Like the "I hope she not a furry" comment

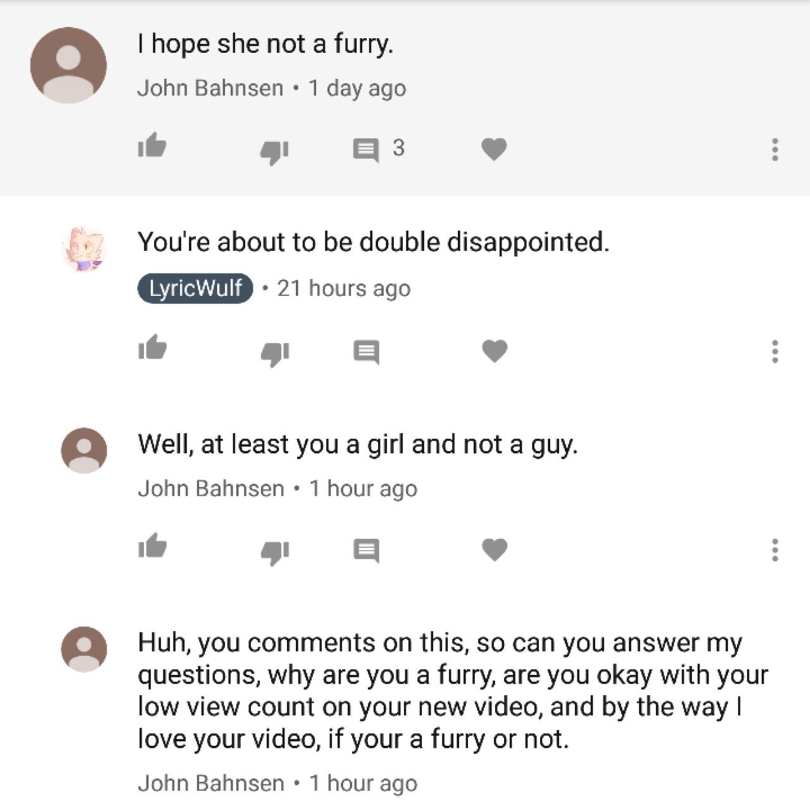tap(152, 146)
